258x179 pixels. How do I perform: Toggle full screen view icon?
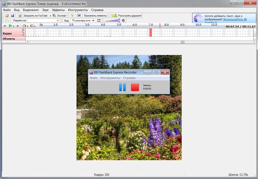pyautogui.click(x=99, y=21)
